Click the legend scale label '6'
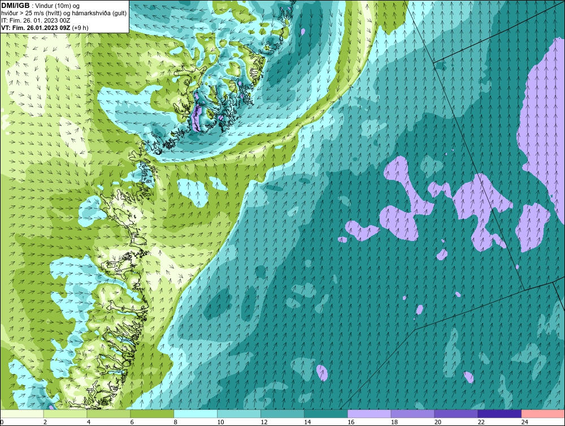 coord(132,422)
